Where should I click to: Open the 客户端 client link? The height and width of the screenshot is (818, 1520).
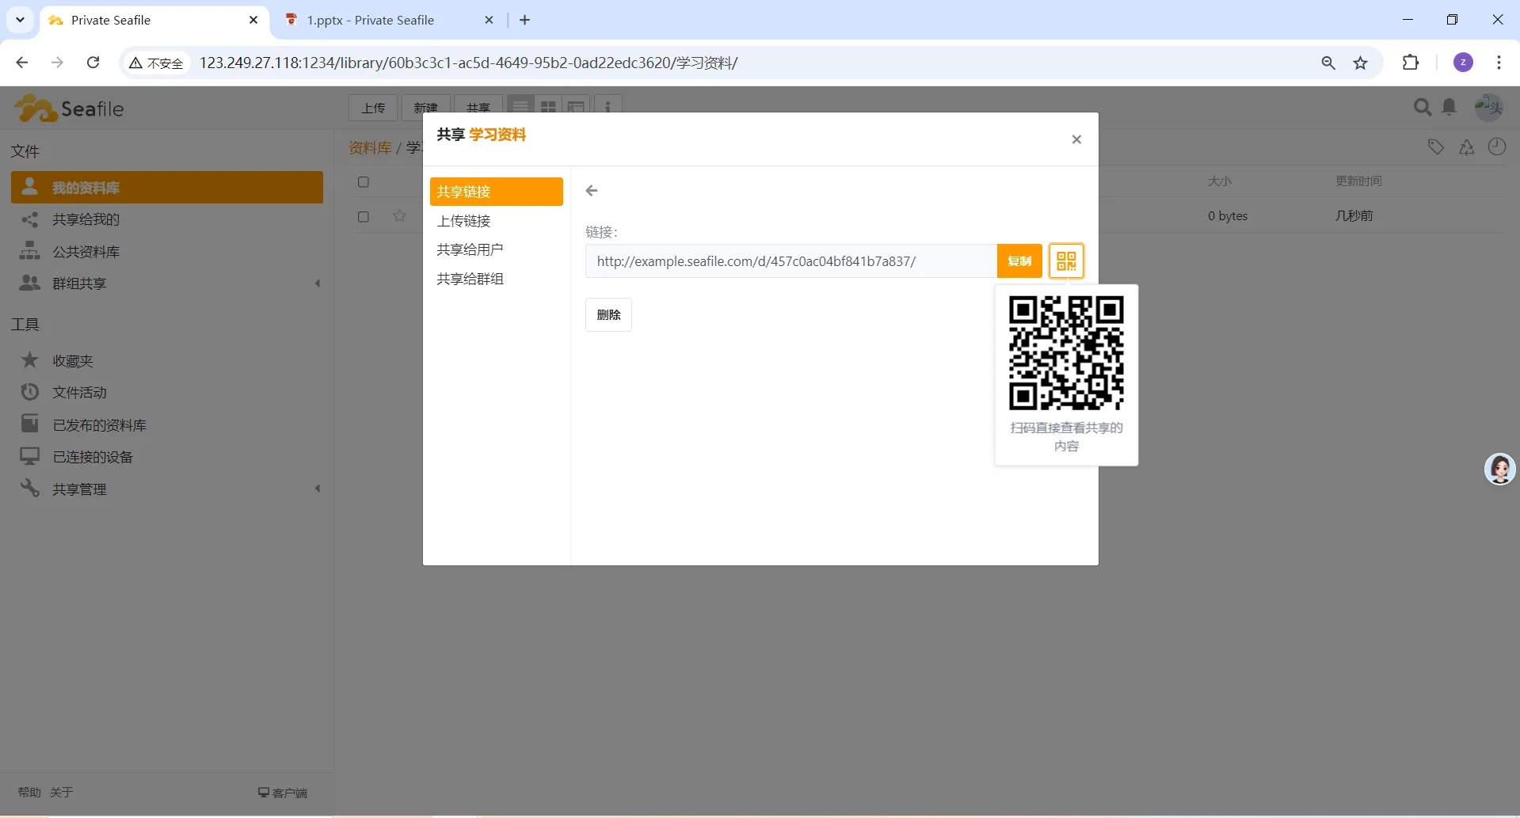click(x=283, y=793)
